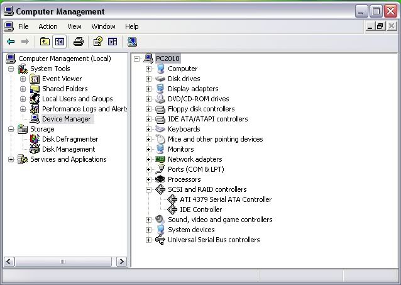
Task: Click the Processors chip icon
Action: point(160,179)
